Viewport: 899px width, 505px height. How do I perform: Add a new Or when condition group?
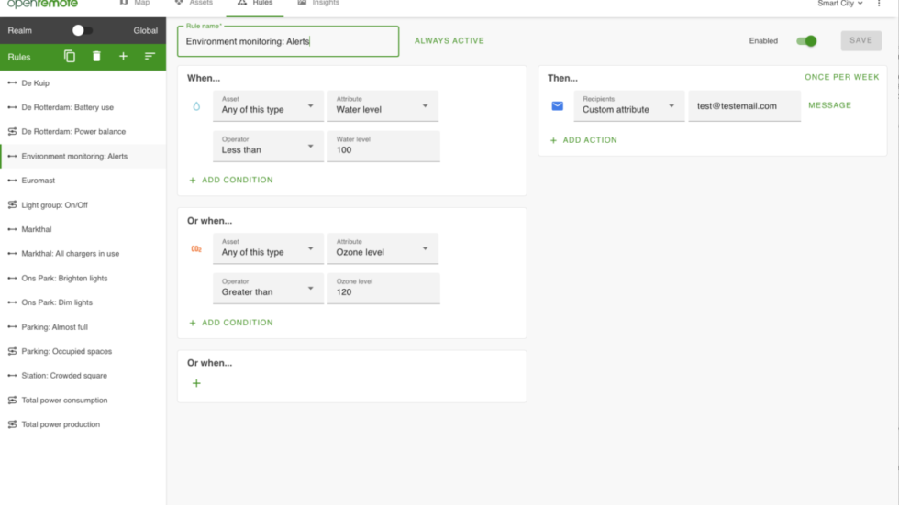196,383
